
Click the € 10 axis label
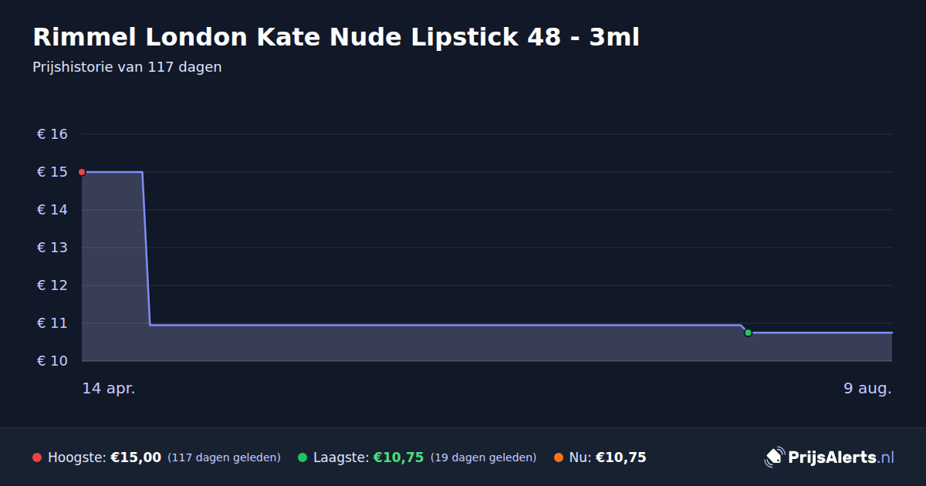(x=52, y=361)
